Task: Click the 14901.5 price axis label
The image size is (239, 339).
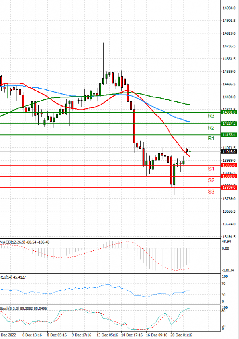Action: pyautogui.click(x=229, y=21)
